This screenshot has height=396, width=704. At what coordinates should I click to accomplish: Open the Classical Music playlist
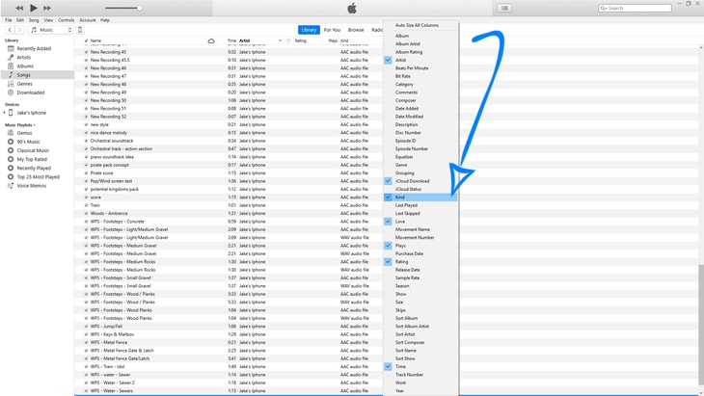point(33,150)
